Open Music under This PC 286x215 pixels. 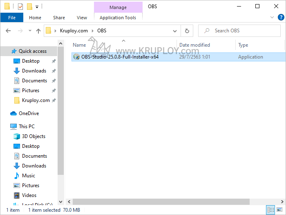(29, 176)
